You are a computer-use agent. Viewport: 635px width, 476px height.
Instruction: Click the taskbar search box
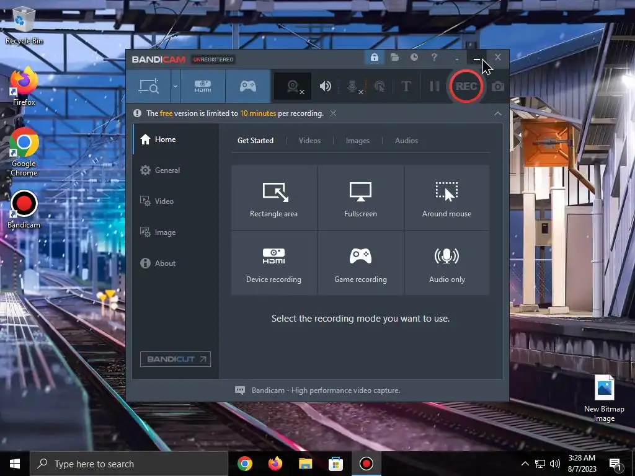point(129,464)
